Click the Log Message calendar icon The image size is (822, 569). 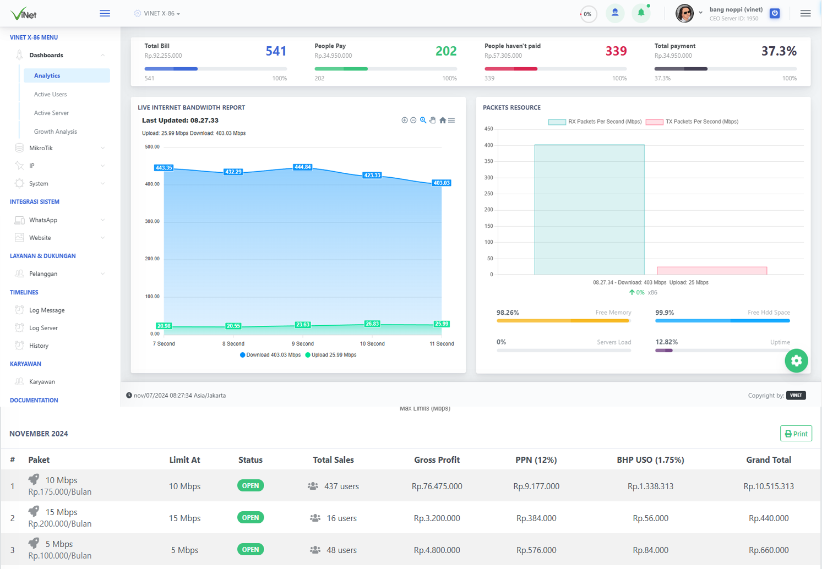pyautogui.click(x=19, y=310)
